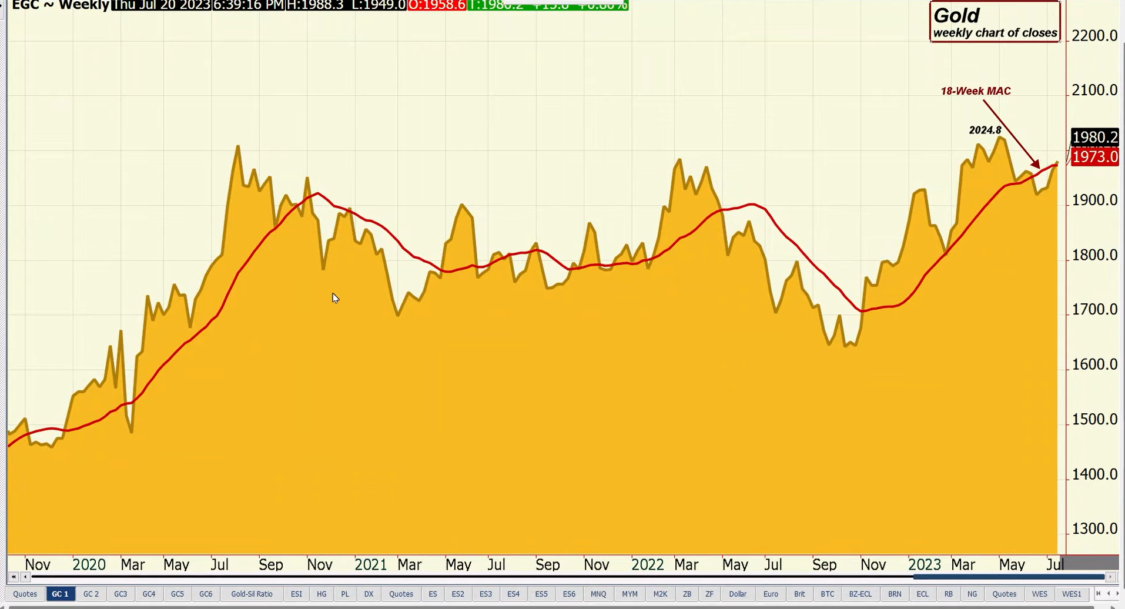Open the Dollar tab

click(738, 594)
